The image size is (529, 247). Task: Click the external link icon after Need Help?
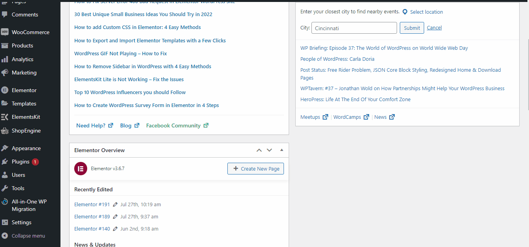tap(111, 125)
